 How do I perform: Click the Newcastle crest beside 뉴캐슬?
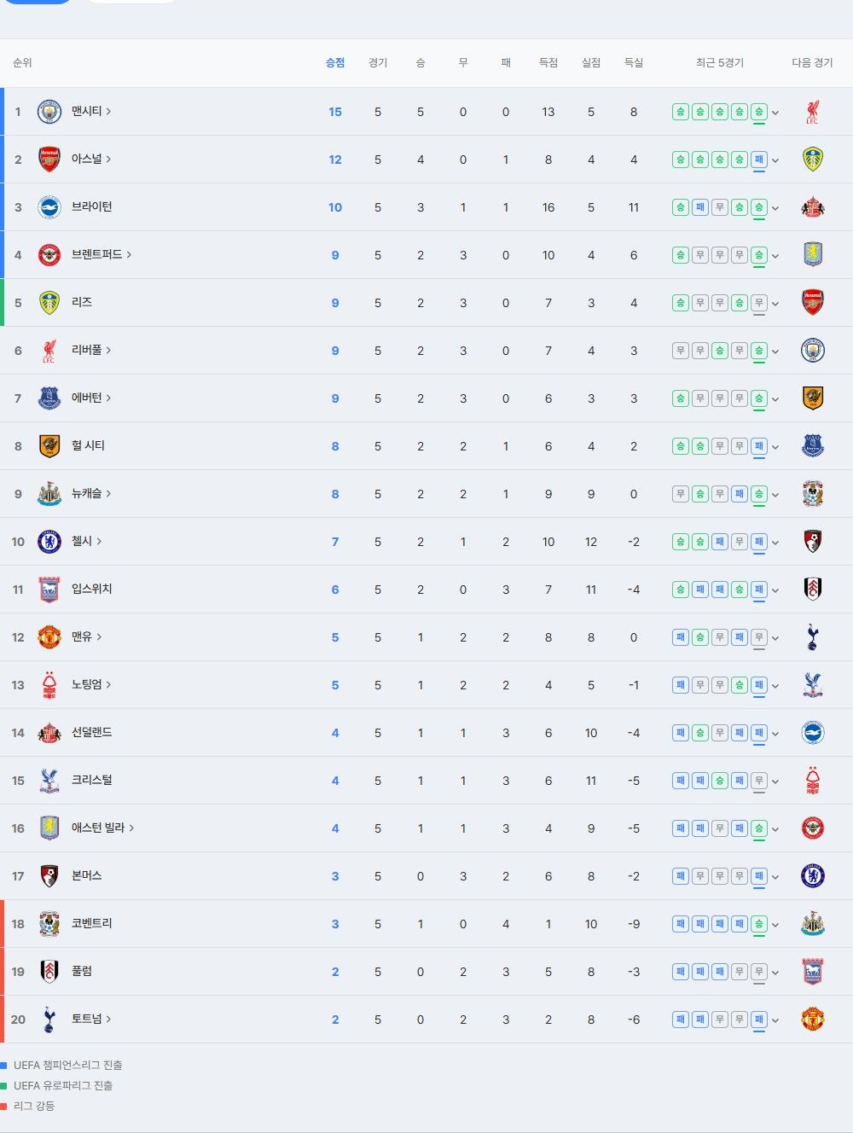tap(49, 494)
